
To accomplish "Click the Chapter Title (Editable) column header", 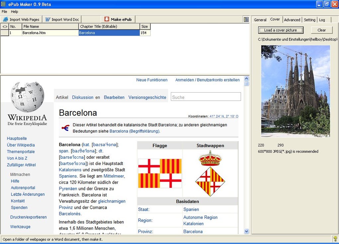I will point(109,27).
